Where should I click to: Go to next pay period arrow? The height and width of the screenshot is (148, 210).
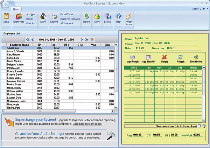coord(82,40)
